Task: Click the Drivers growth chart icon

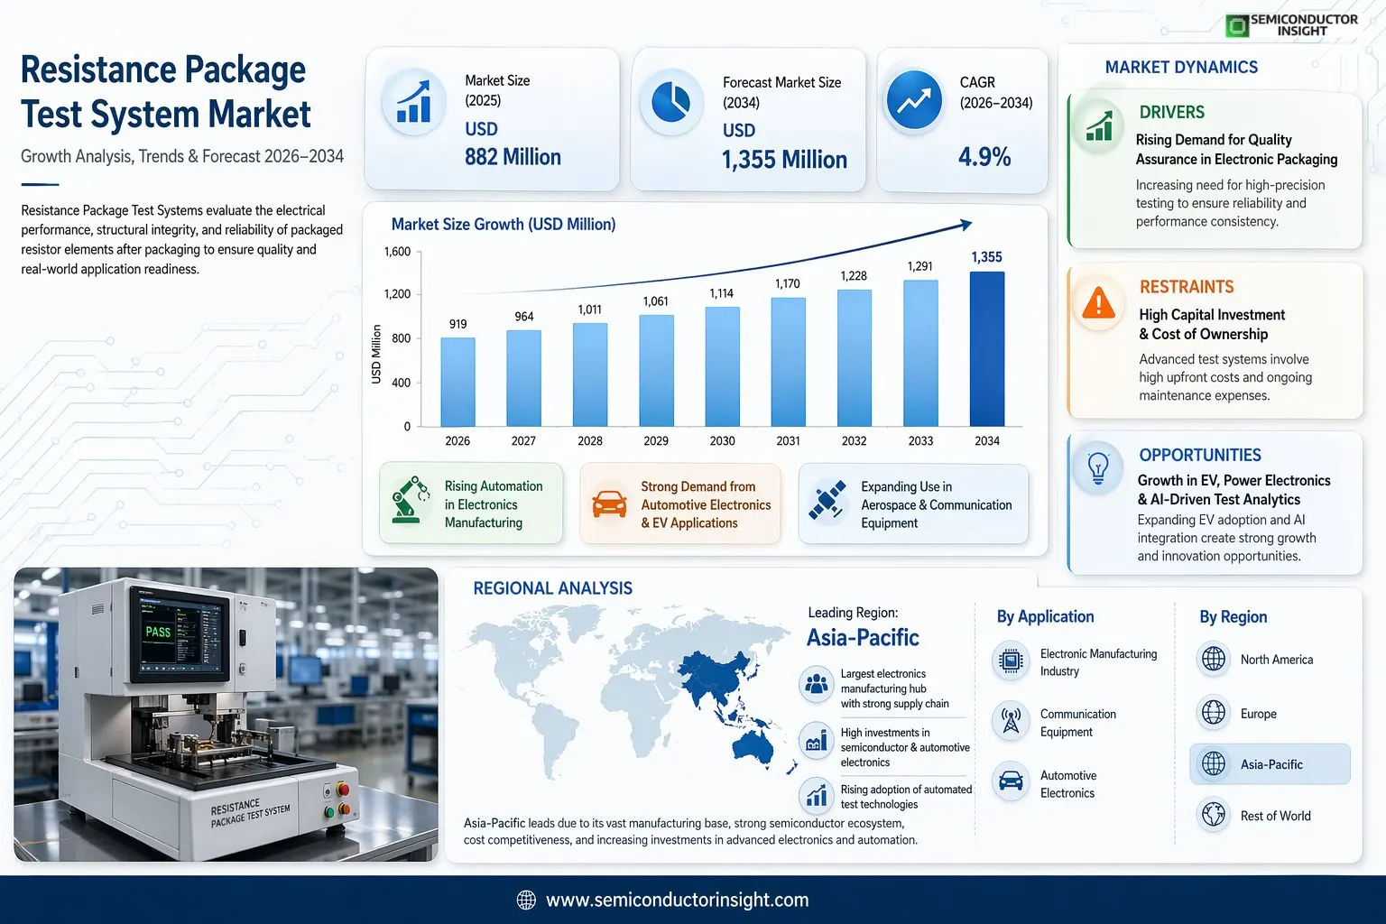Action: click(1098, 127)
